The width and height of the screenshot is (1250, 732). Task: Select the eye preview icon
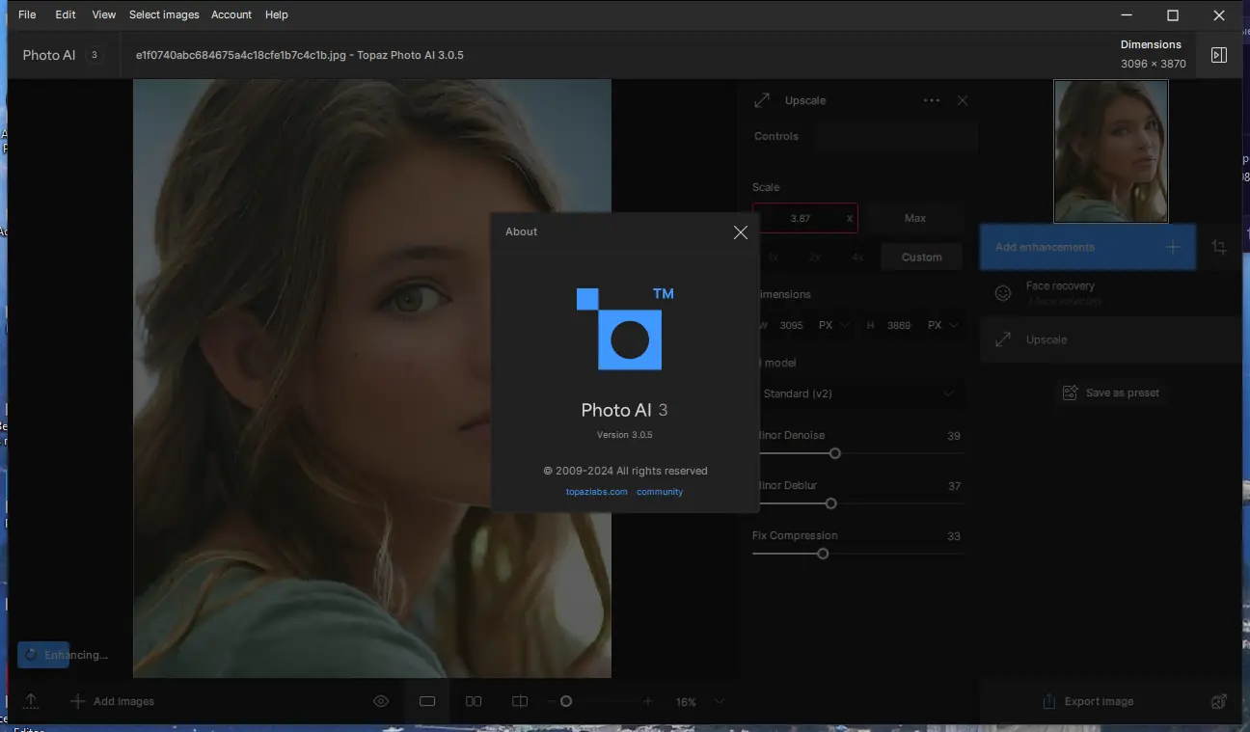[x=381, y=701]
